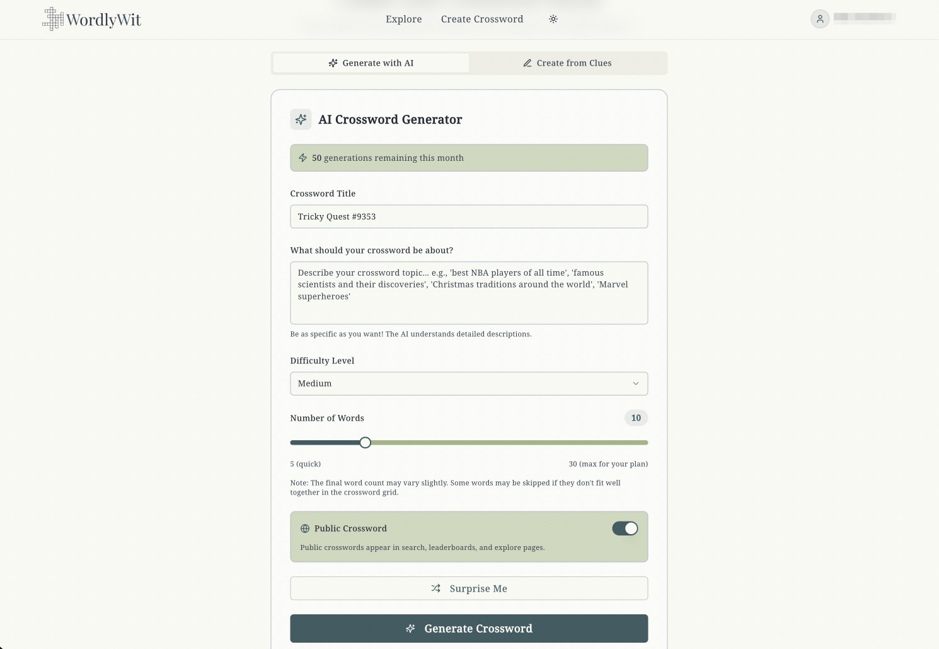Click the Surprise Me button
The image size is (939, 649).
click(x=469, y=588)
